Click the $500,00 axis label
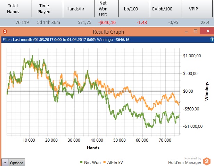The height and width of the screenshot is (166, 214). pyautogui.click(x=190, y=74)
